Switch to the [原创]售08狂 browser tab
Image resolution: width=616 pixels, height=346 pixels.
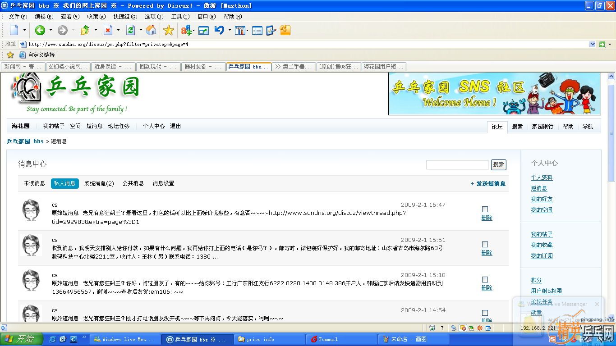tap(339, 67)
